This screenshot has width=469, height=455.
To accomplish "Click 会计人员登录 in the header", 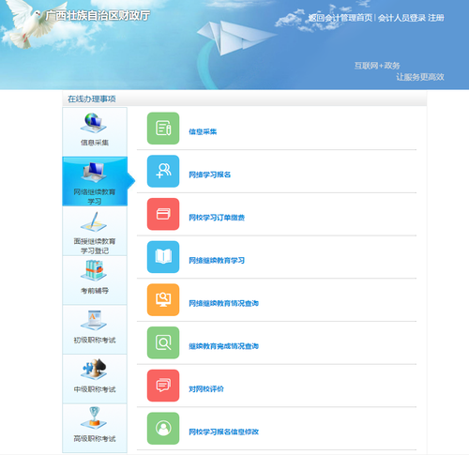I will [x=401, y=18].
